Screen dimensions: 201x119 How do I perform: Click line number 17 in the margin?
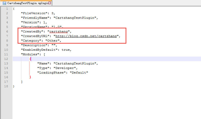(6, 82)
